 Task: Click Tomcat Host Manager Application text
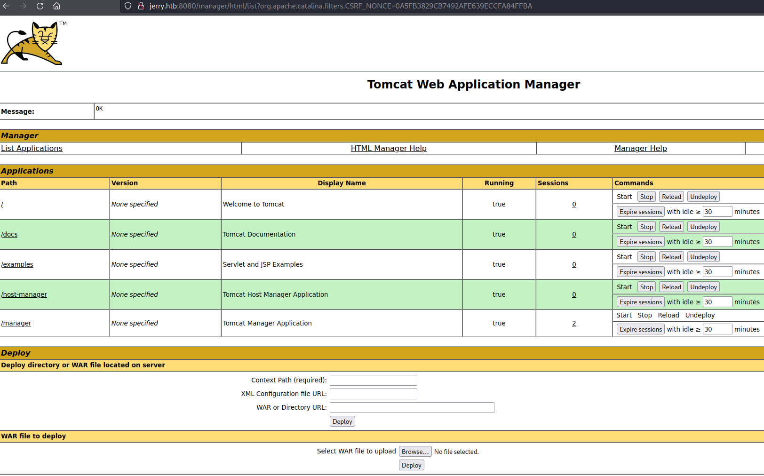pos(275,294)
